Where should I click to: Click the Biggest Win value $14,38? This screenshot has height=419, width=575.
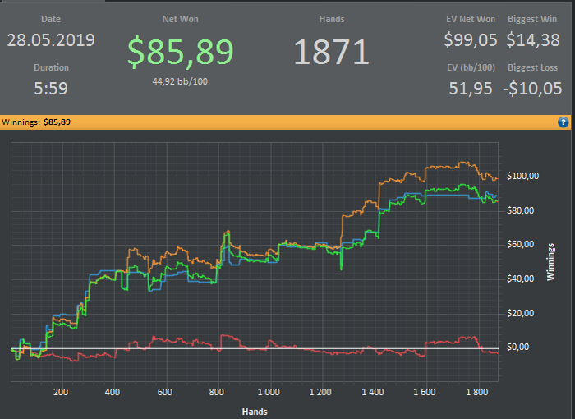[533, 40]
